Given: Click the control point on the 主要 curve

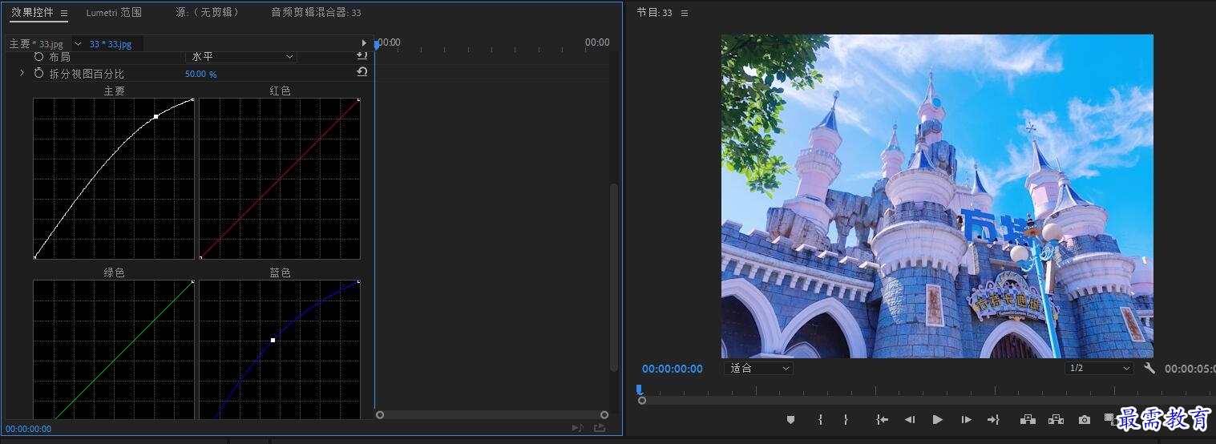Looking at the screenshot, I should pos(156,117).
